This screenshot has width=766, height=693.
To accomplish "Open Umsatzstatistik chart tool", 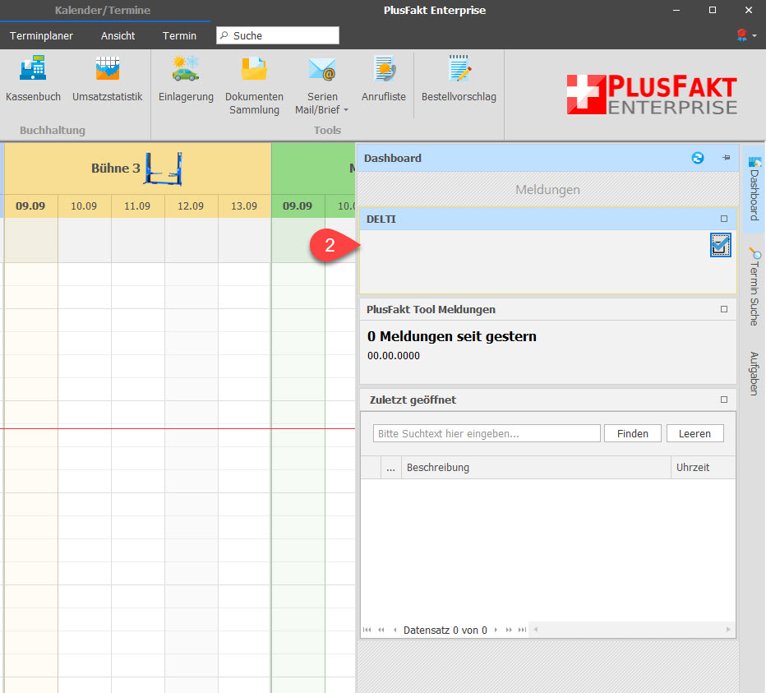I will [108, 78].
